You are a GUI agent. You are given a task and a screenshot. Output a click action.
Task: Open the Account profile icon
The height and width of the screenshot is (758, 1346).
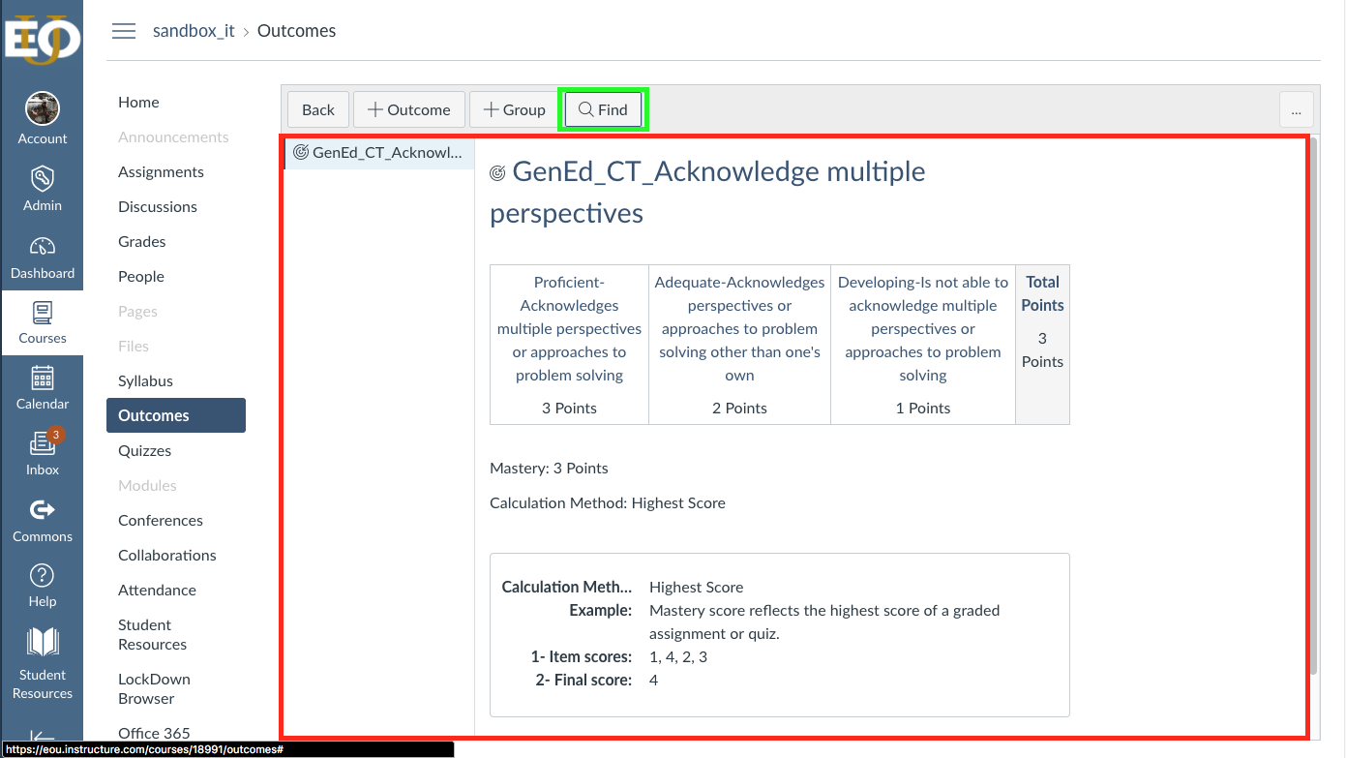pos(43,107)
